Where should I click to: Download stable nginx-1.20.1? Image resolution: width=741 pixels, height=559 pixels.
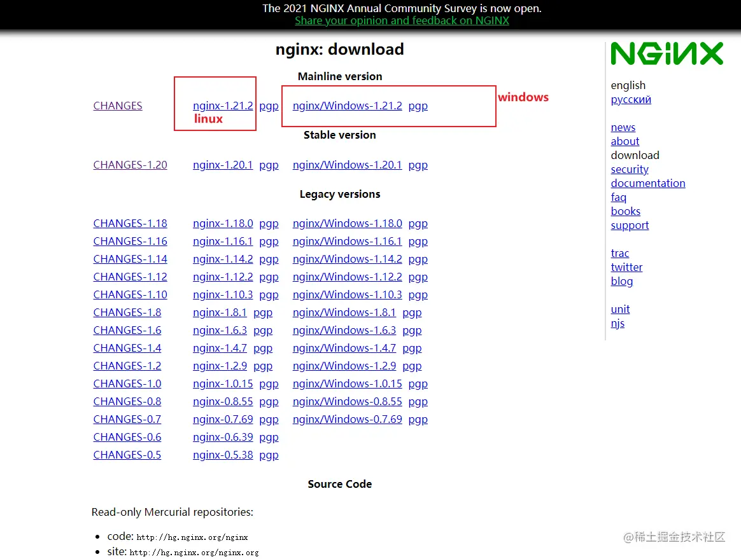point(223,165)
